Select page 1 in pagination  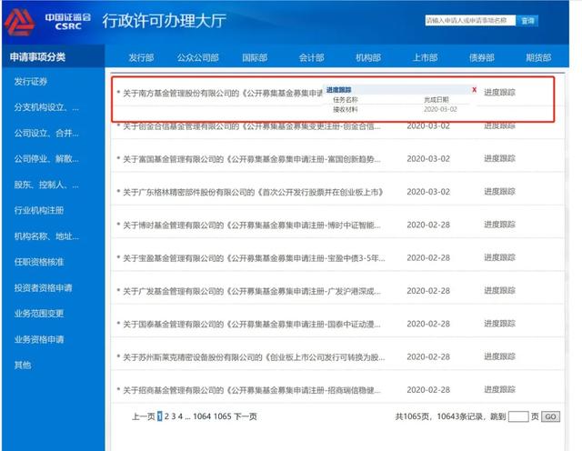[160, 416]
